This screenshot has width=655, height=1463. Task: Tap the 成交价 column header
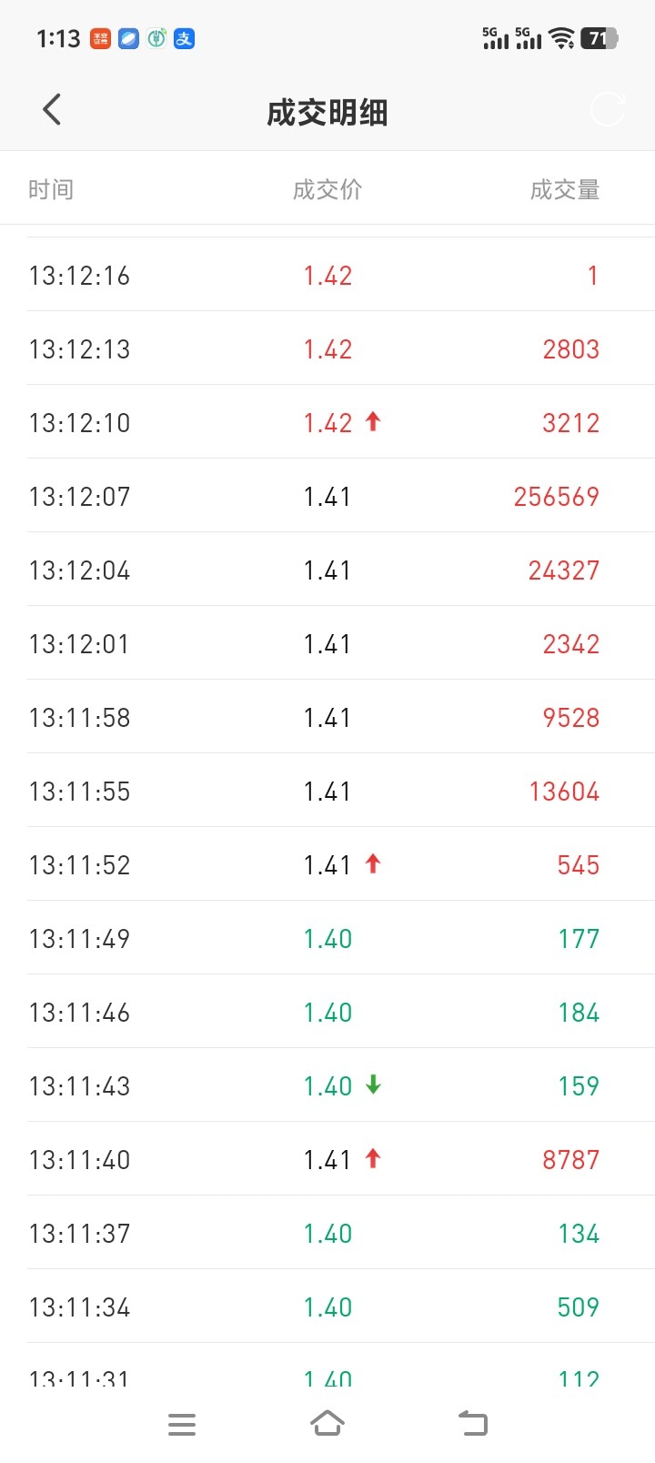click(x=327, y=189)
